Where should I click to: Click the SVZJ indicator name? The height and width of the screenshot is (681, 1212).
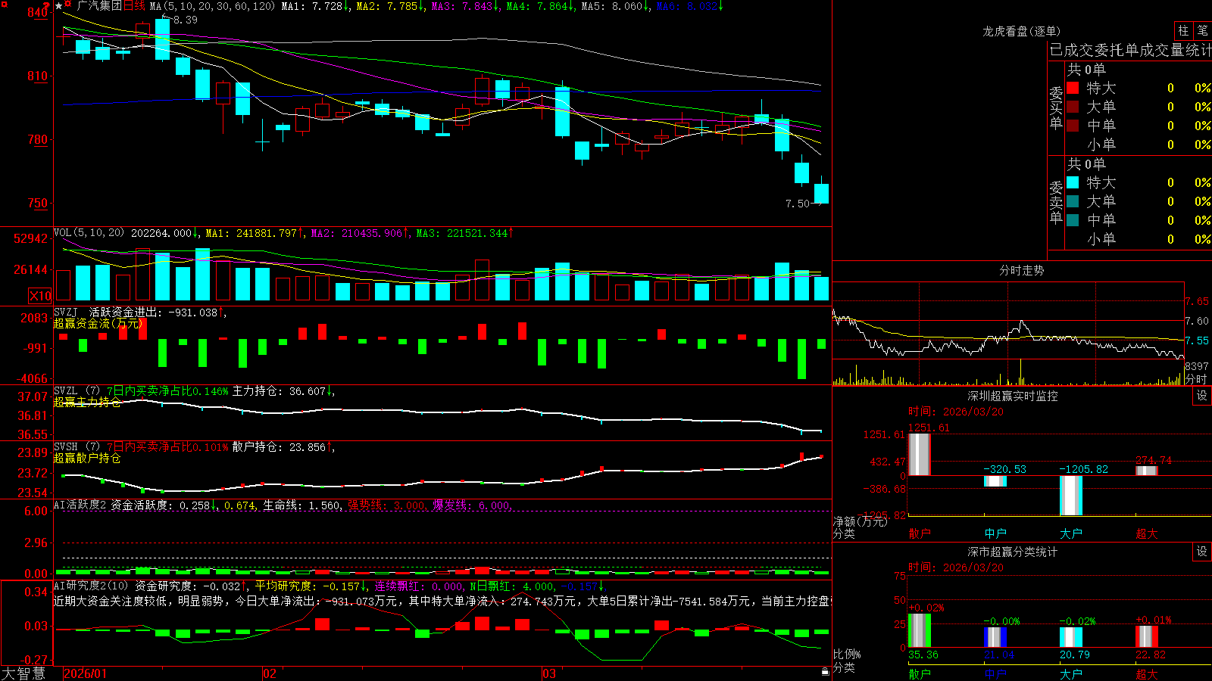(66, 312)
